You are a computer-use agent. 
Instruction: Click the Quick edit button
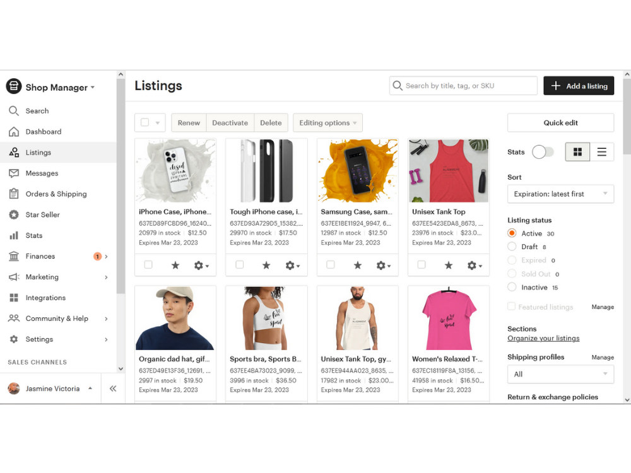[x=560, y=123]
